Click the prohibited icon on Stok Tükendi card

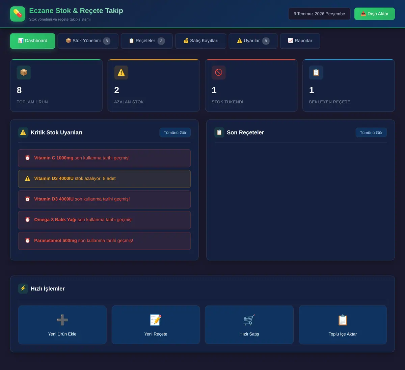pos(219,72)
